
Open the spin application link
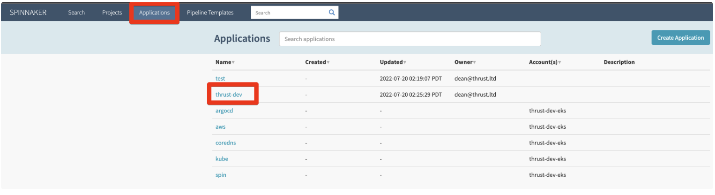[x=221, y=175]
